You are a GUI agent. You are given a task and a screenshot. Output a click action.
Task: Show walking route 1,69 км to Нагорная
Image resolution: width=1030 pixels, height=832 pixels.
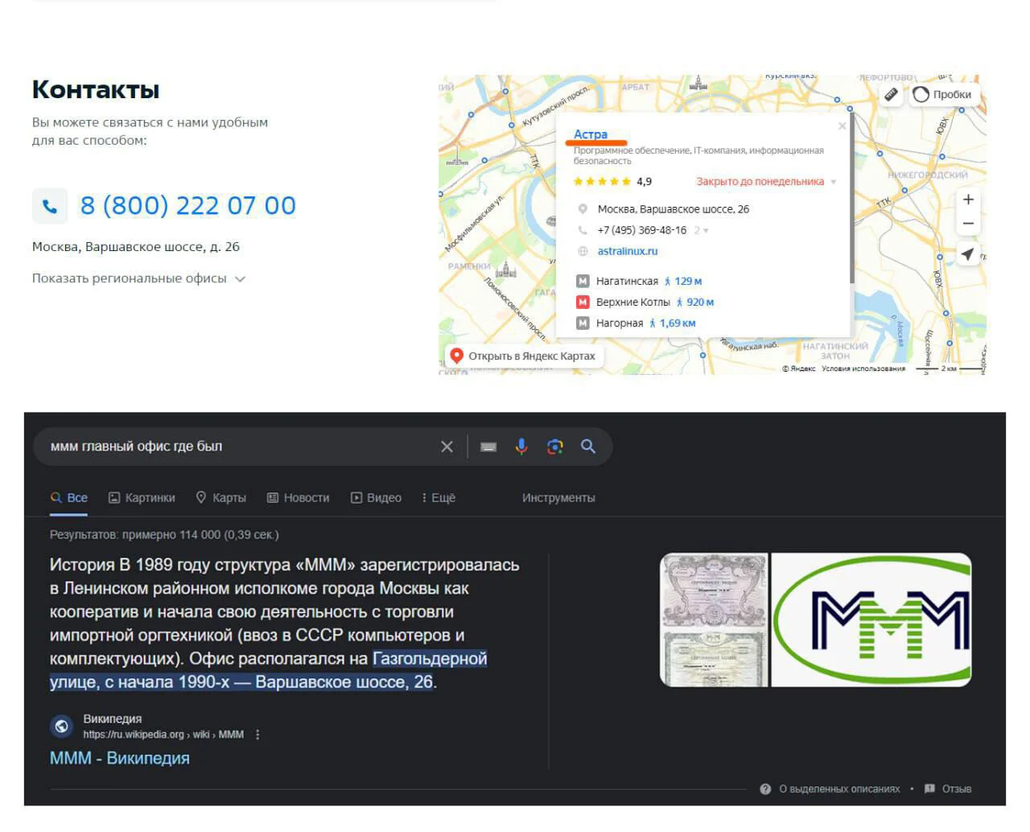click(673, 323)
